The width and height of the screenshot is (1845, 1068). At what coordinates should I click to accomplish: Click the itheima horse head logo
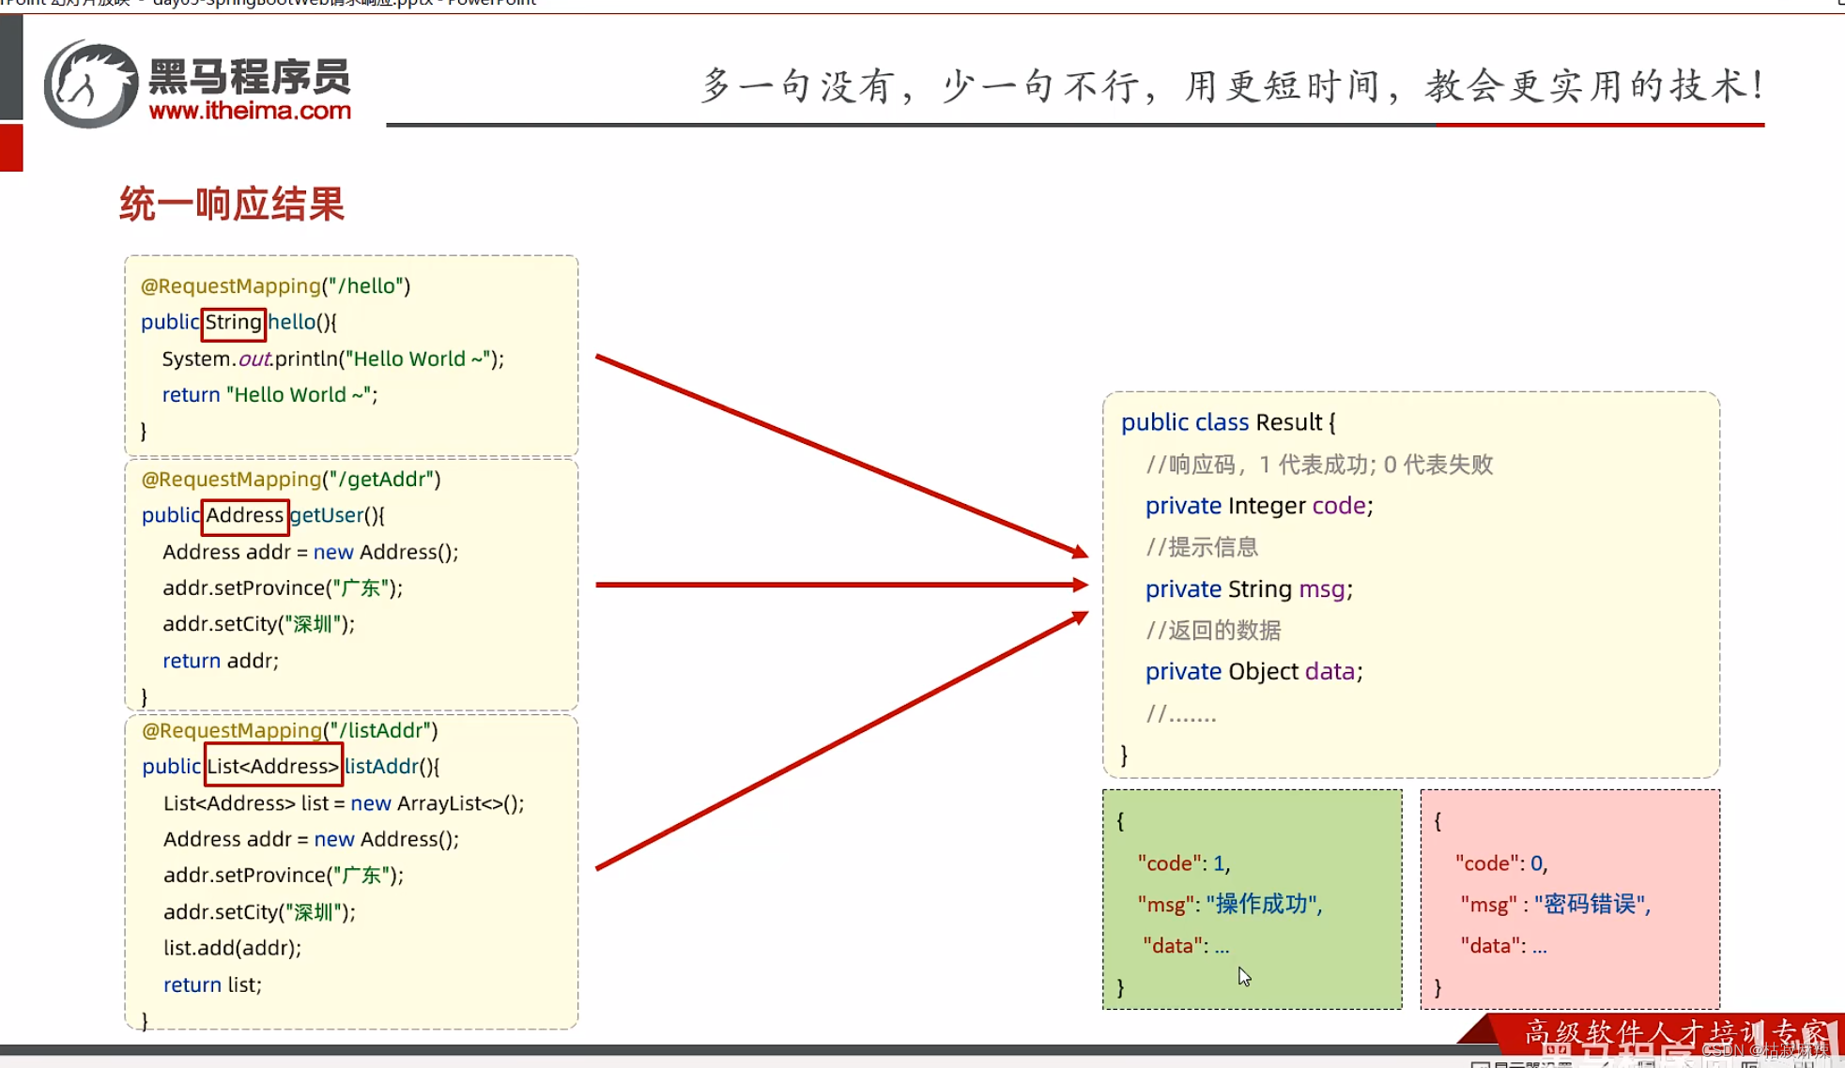point(90,84)
